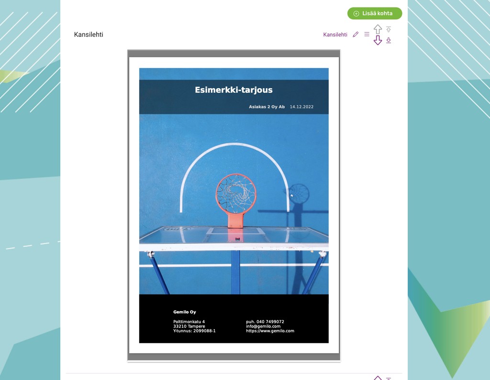This screenshot has width=490, height=380.
Task: Open the purple Kansilehti link
Action: click(x=335, y=34)
